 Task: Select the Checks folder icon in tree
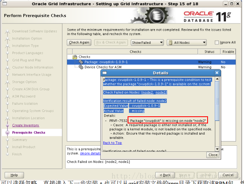coord(75,57)
